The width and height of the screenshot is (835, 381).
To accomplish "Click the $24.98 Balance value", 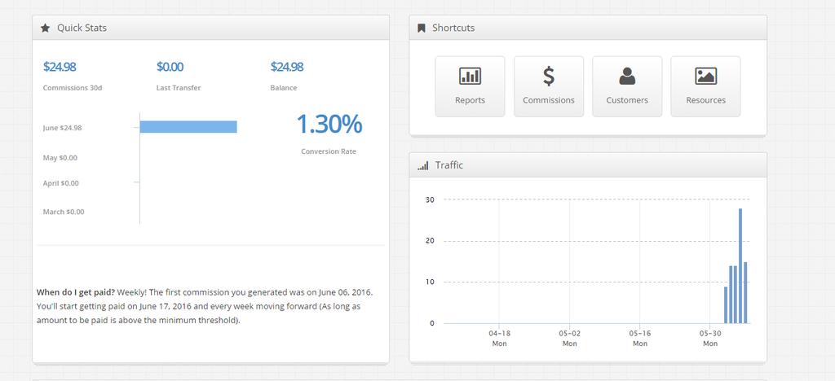I will (x=286, y=67).
